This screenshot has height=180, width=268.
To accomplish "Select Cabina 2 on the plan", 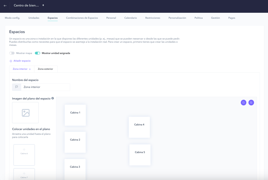I will [x=75, y=142].
